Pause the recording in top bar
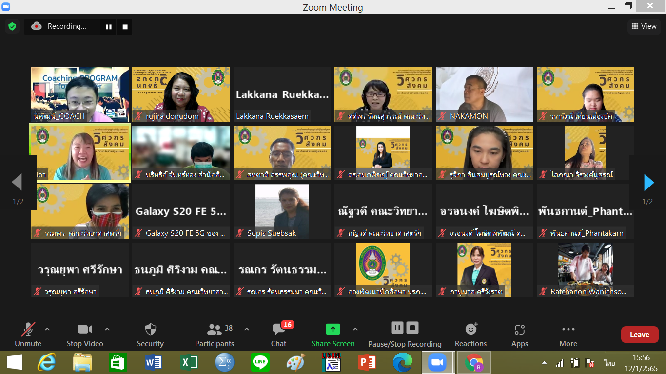This screenshot has width=666, height=374. click(109, 27)
